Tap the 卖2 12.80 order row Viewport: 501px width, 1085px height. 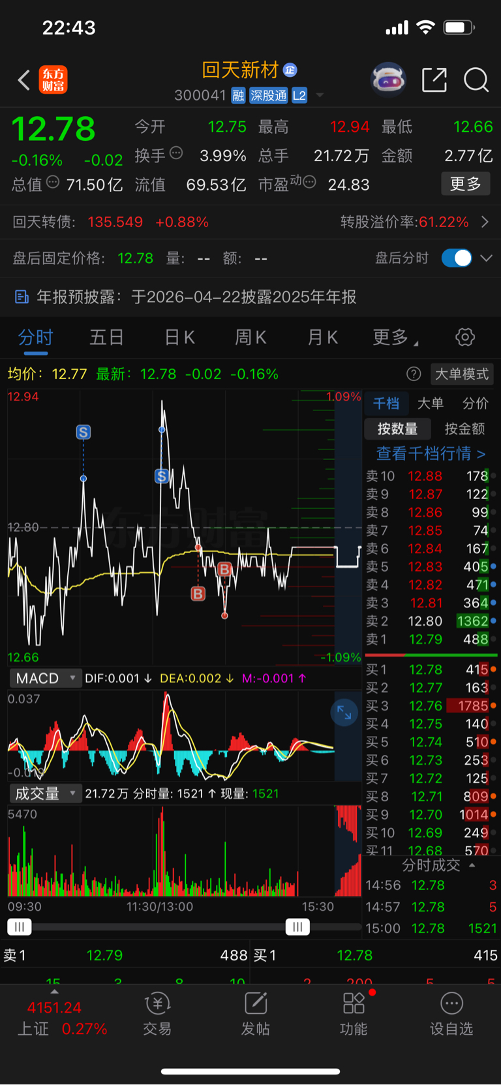point(431,621)
